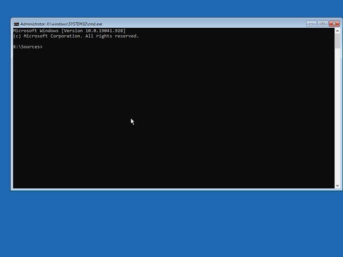
Task: Maximize the Administrator command prompt window
Action: point(323,24)
